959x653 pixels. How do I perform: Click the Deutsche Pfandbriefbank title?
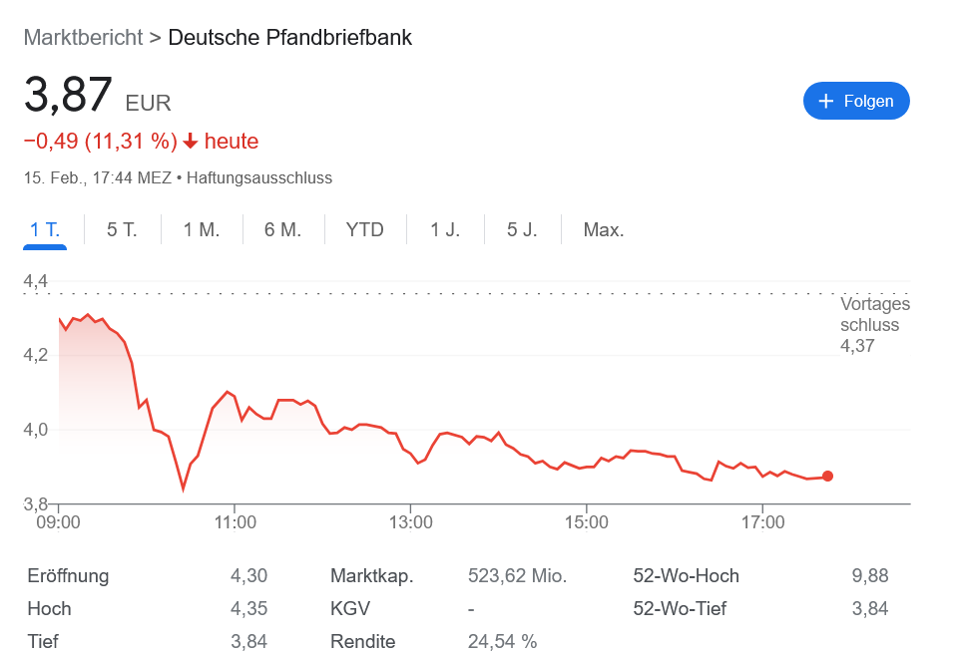coord(289,38)
